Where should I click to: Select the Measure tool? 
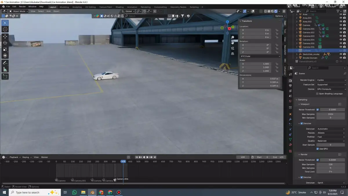[5, 69]
